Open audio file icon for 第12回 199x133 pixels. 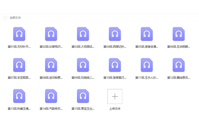178,65
